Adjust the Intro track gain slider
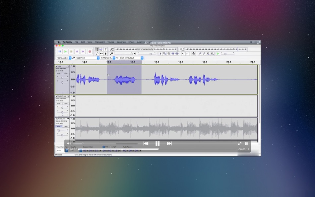This screenshot has height=197, width=315. 62,78
